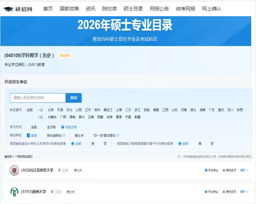This screenshot has width=256, height=204.
Task: Open 院校库 navigation item
Action: (x=109, y=9)
